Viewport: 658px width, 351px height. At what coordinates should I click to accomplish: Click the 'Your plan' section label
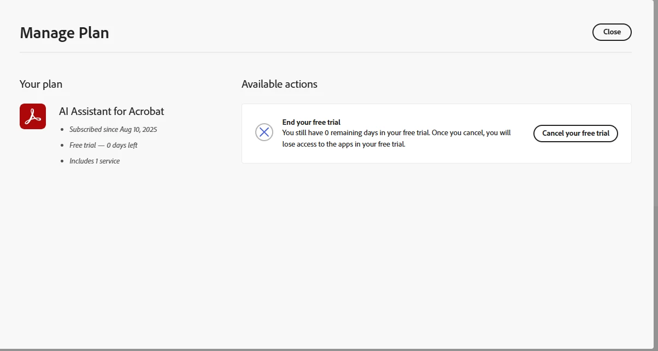[41, 84]
